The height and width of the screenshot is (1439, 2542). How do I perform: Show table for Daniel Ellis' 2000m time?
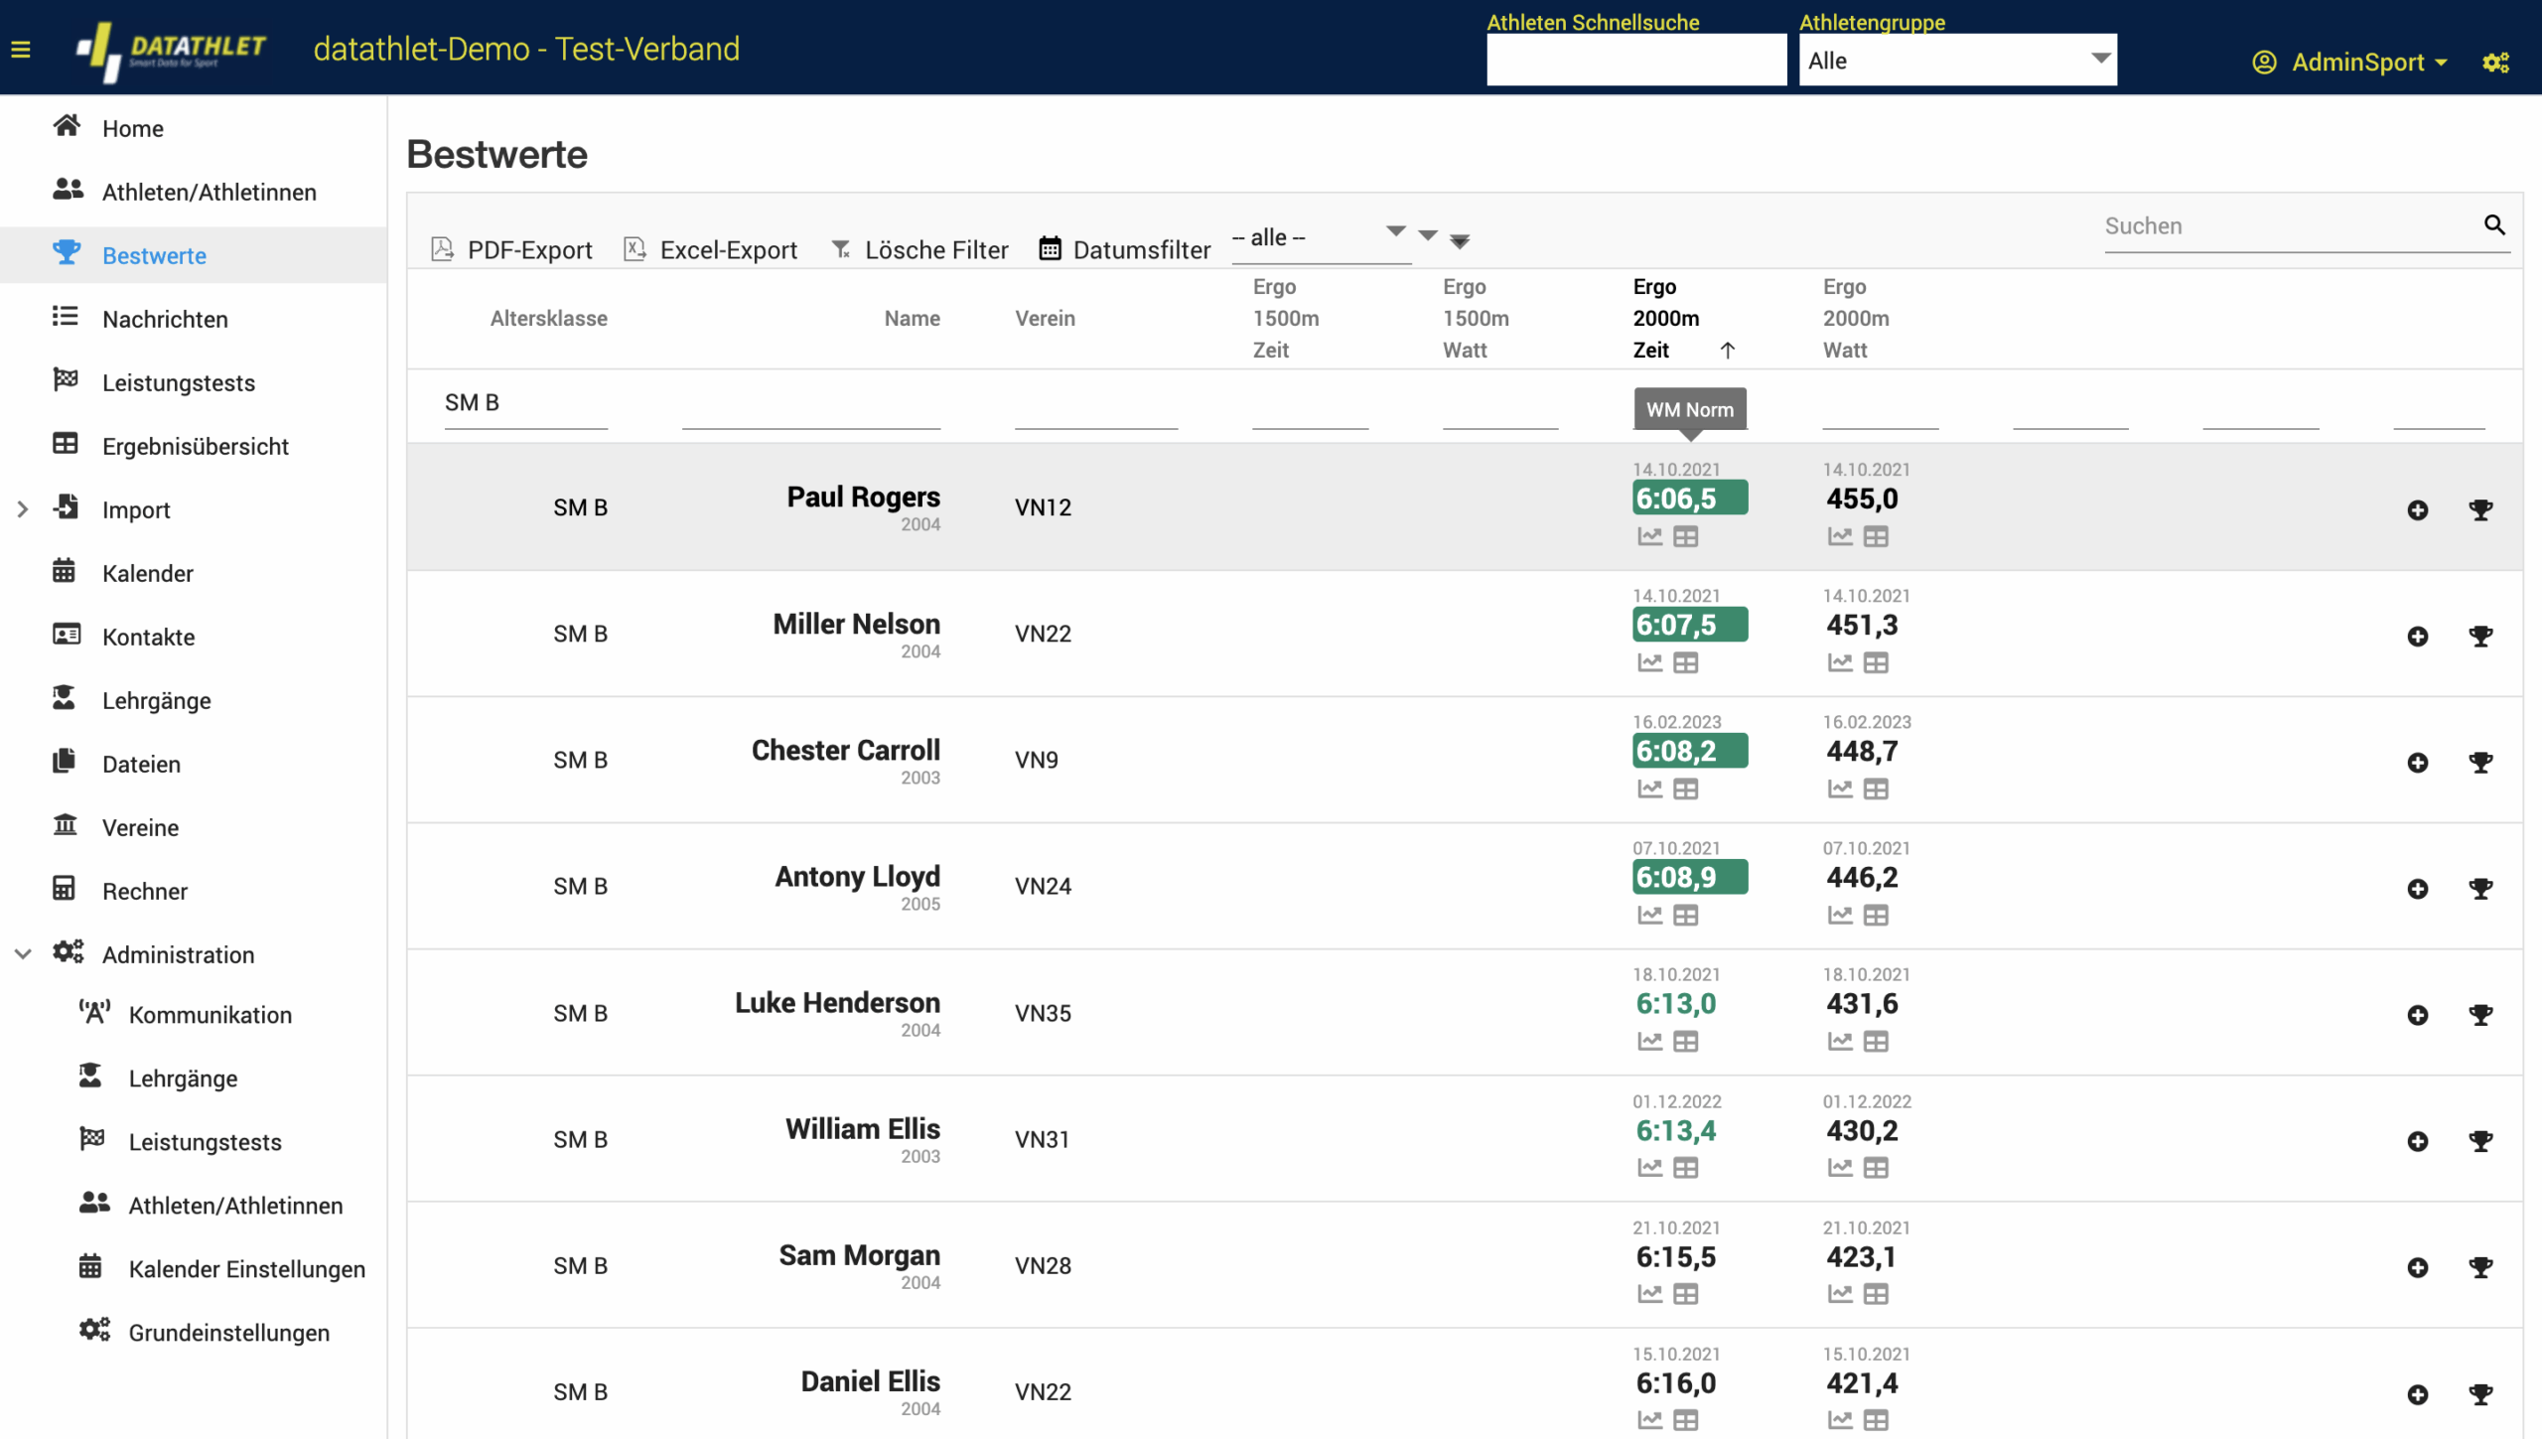[1686, 1420]
